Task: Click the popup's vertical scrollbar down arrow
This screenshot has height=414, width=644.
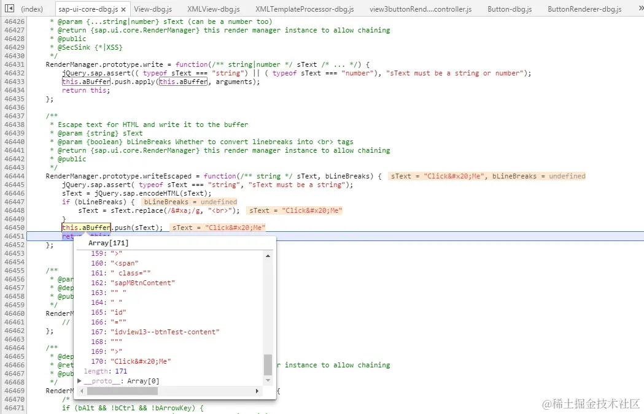Action: click(x=268, y=380)
